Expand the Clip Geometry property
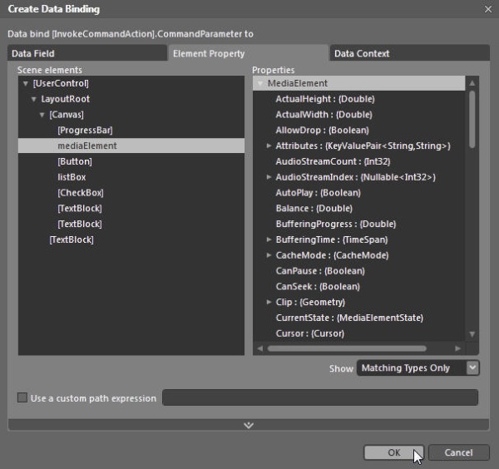 269,302
